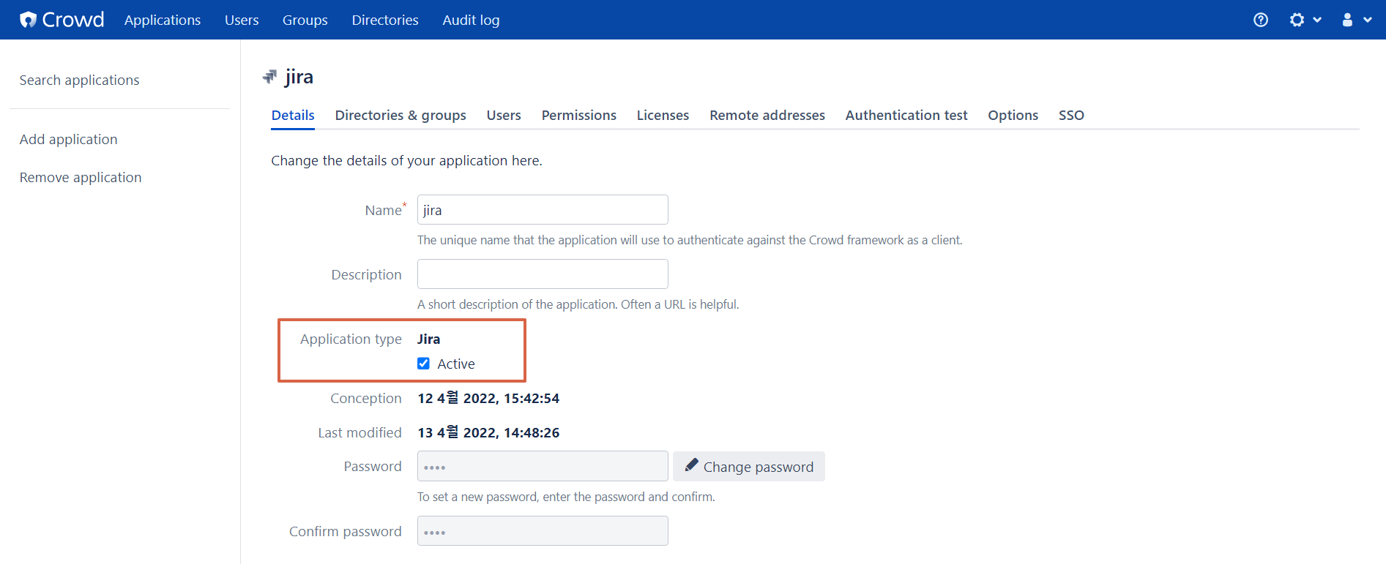Switch to the Permissions tab
This screenshot has height=564, width=1386.
coord(579,115)
